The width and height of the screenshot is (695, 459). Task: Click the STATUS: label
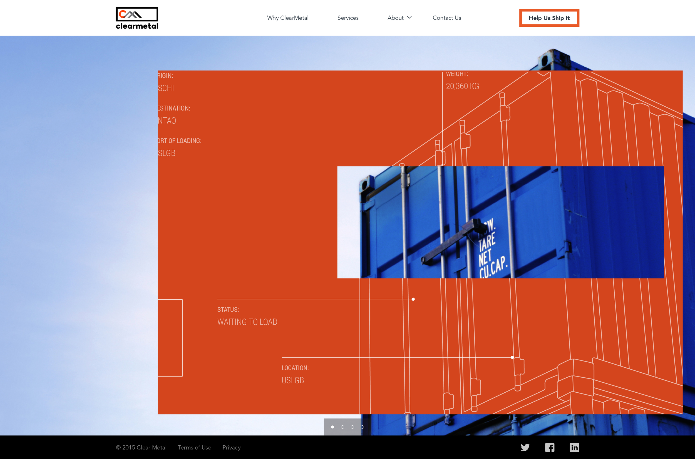click(x=228, y=310)
